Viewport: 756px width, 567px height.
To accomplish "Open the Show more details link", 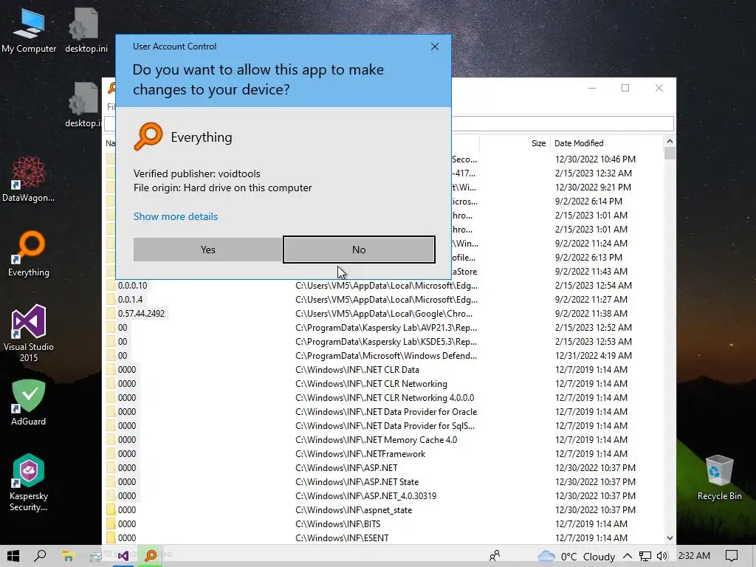I will click(176, 216).
